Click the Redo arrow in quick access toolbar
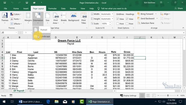The width and height of the screenshot is (186, 105). (19, 3)
